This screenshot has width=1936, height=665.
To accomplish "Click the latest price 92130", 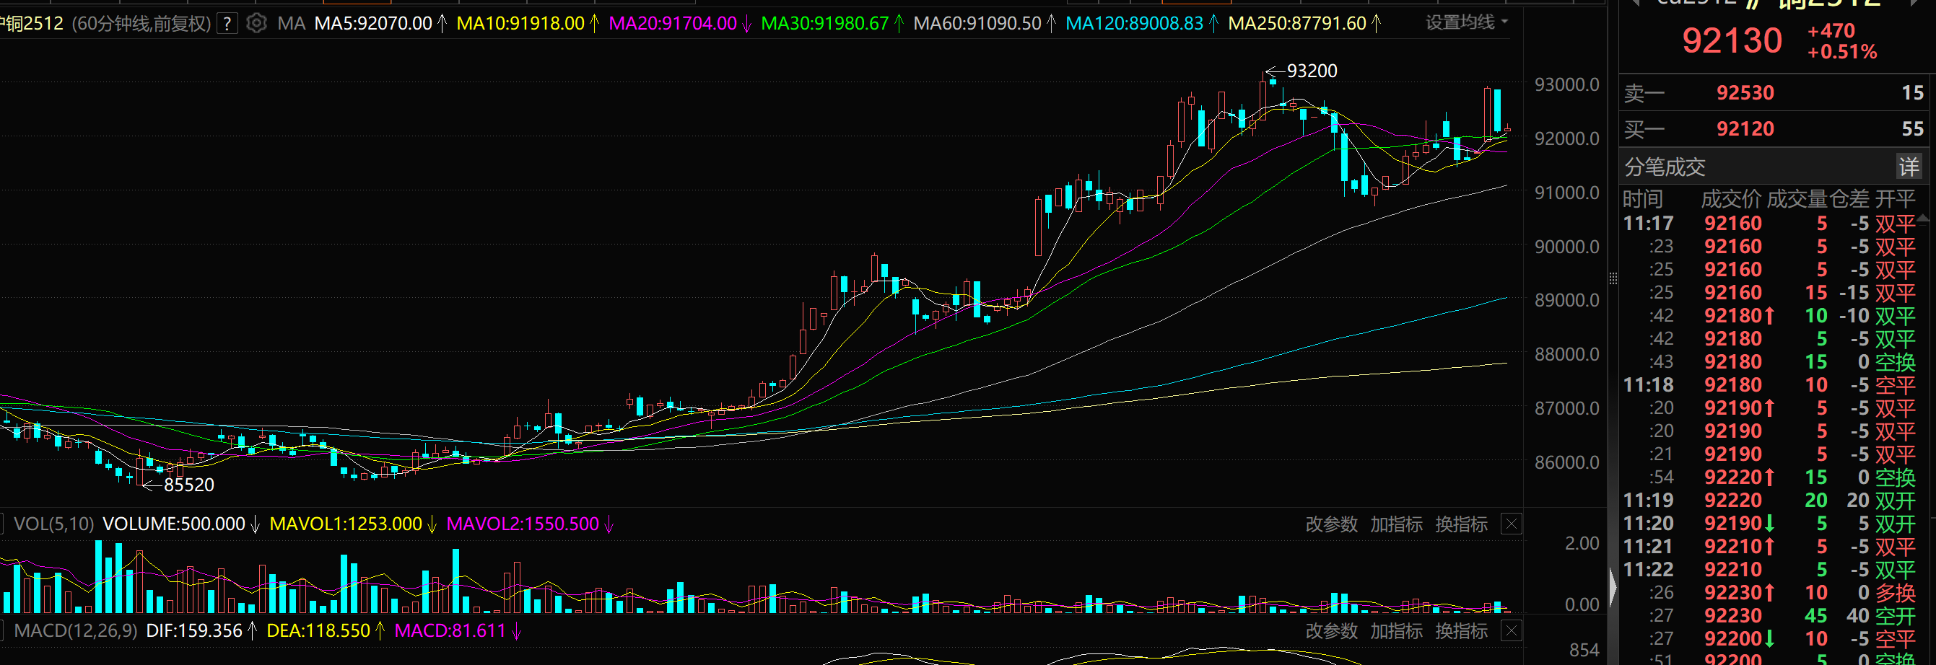I will (1732, 40).
